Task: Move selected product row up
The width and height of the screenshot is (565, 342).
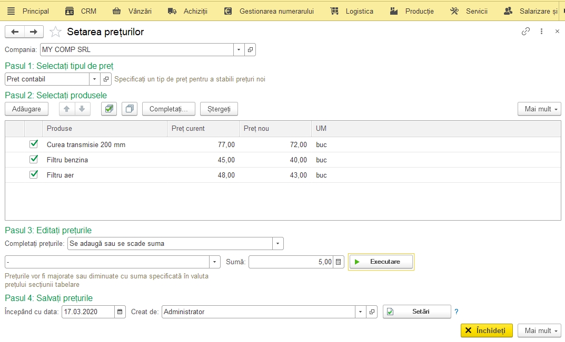Action: pos(67,109)
